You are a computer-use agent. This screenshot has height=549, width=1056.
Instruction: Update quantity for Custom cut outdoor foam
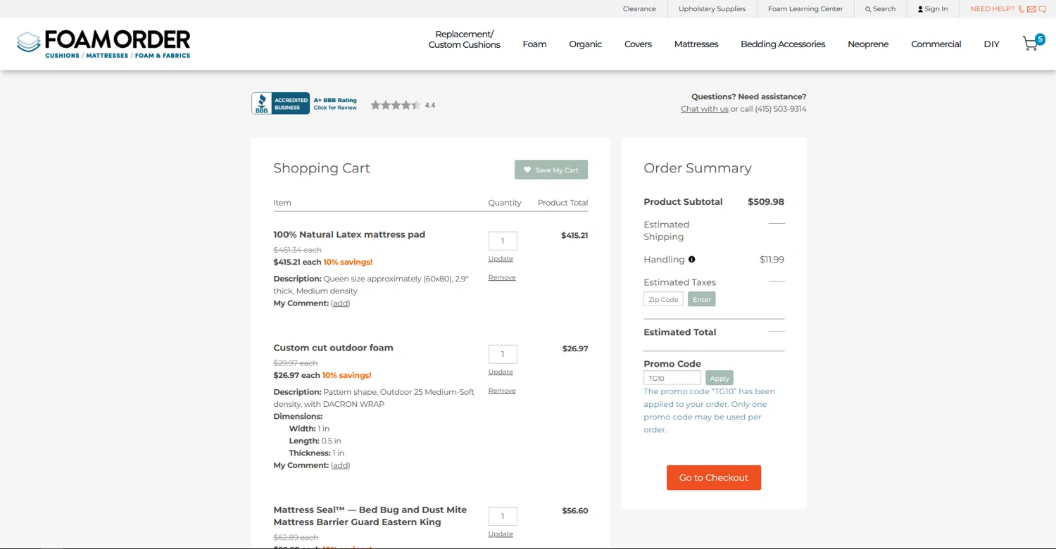[x=501, y=372]
